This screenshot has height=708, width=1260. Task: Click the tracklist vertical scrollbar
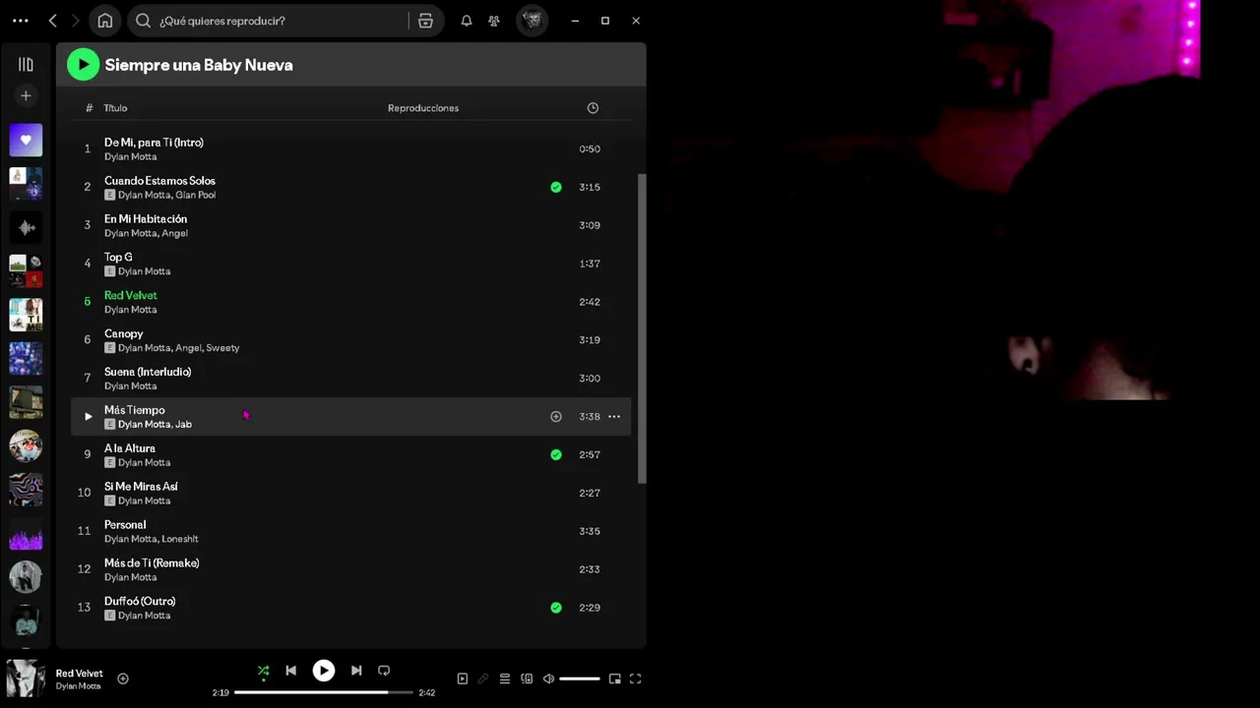coord(642,329)
